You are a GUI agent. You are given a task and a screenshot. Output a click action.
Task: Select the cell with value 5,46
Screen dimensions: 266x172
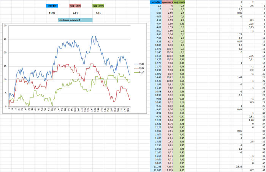click(156, 34)
